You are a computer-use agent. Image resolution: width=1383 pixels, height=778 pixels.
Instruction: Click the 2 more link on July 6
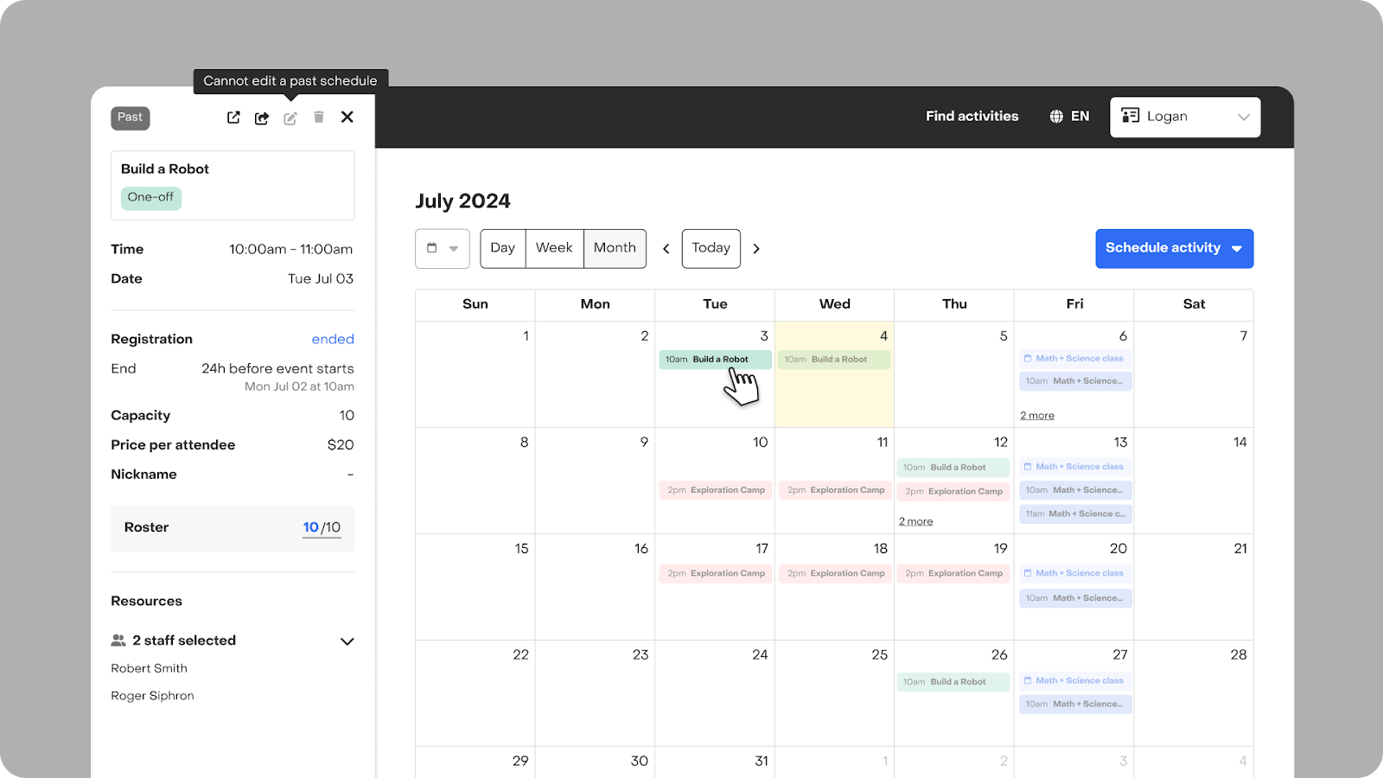(x=1037, y=416)
